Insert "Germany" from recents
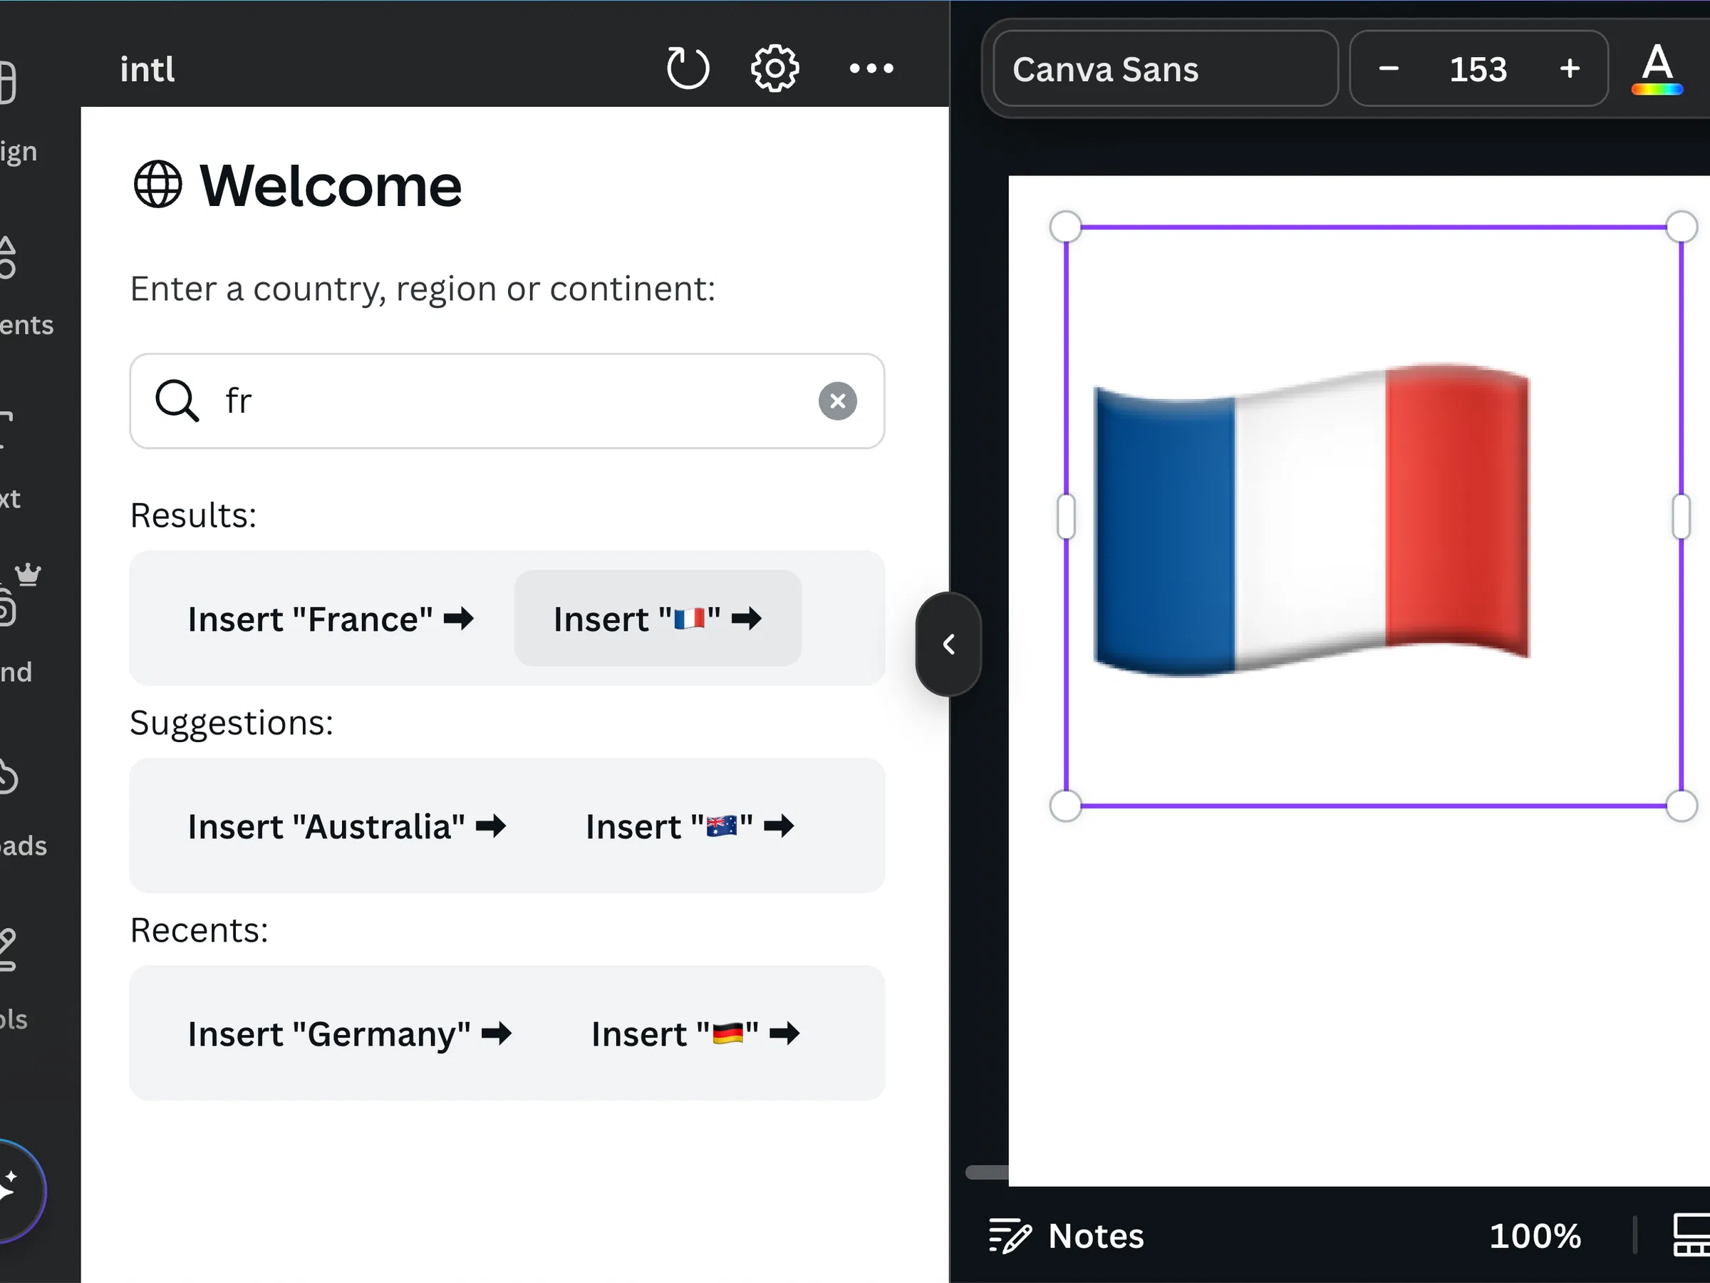The height and width of the screenshot is (1283, 1710). tap(349, 1034)
